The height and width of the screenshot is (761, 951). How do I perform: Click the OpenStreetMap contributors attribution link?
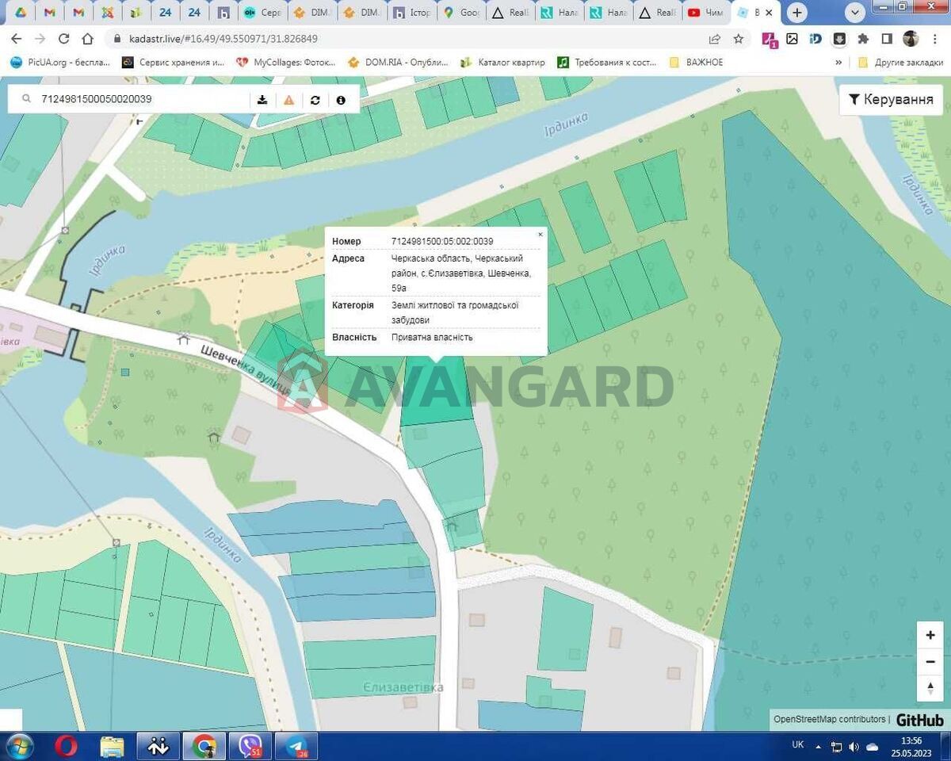[829, 720]
